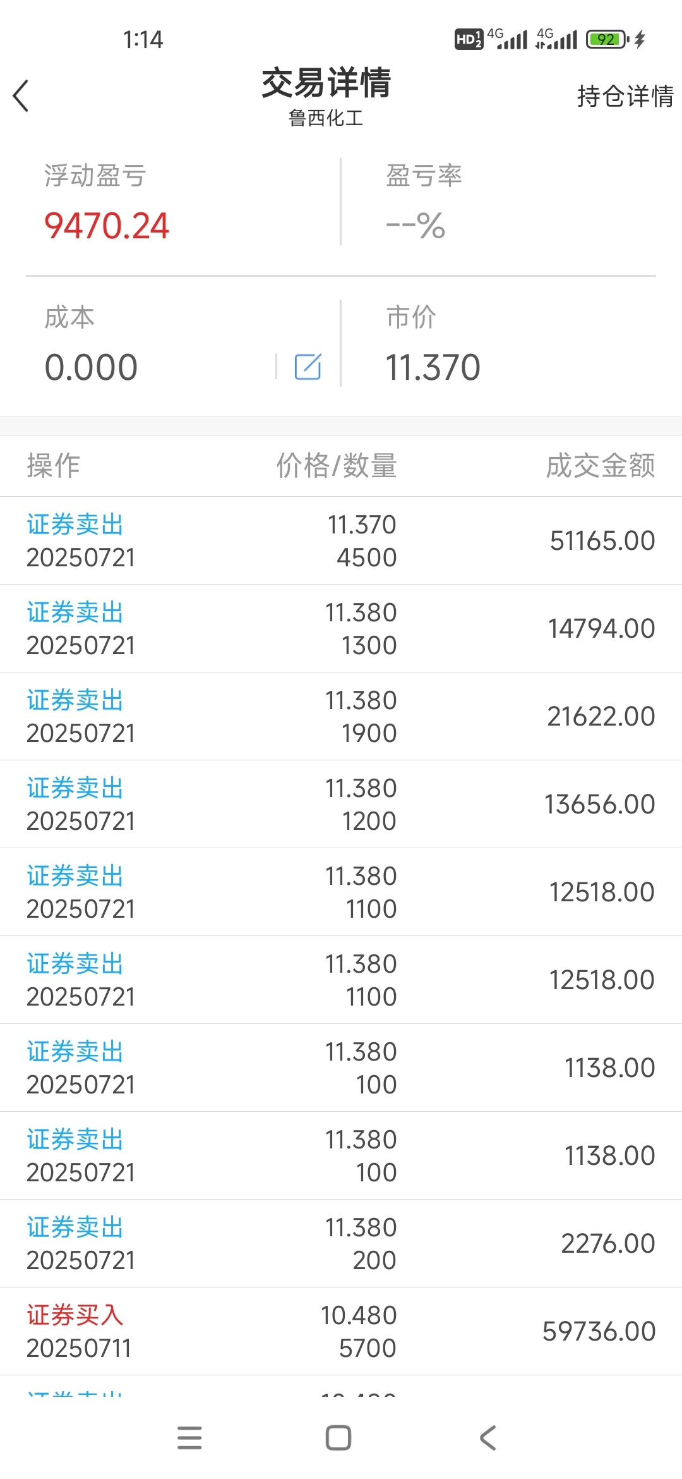682x1479 pixels.
Task: Tap the 浮动盈亏 value 9470.24
Action: [107, 226]
